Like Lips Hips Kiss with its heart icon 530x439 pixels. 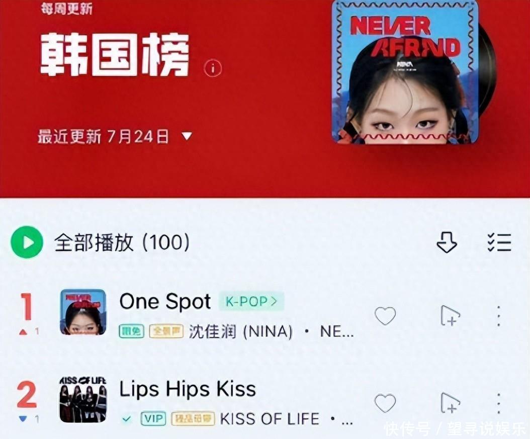pyautogui.click(x=385, y=403)
